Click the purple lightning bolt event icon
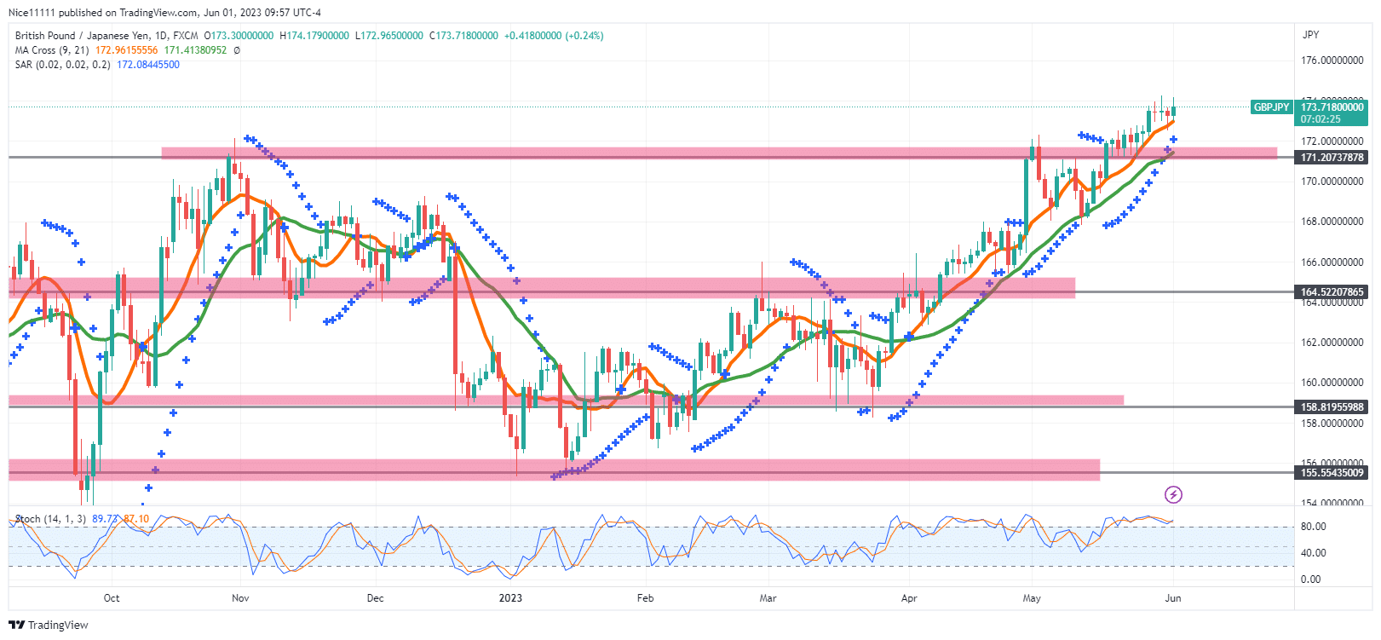The image size is (1381, 640). point(1173,494)
